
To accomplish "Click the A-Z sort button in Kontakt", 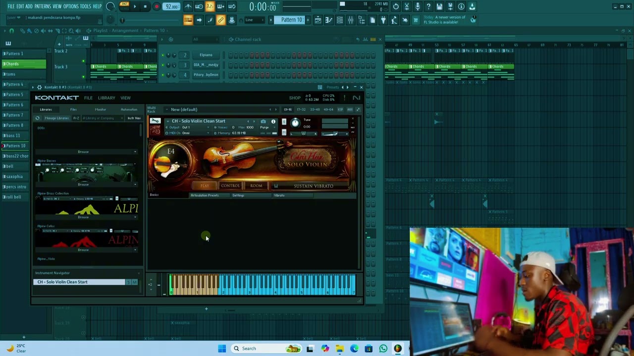I will (x=76, y=118).
